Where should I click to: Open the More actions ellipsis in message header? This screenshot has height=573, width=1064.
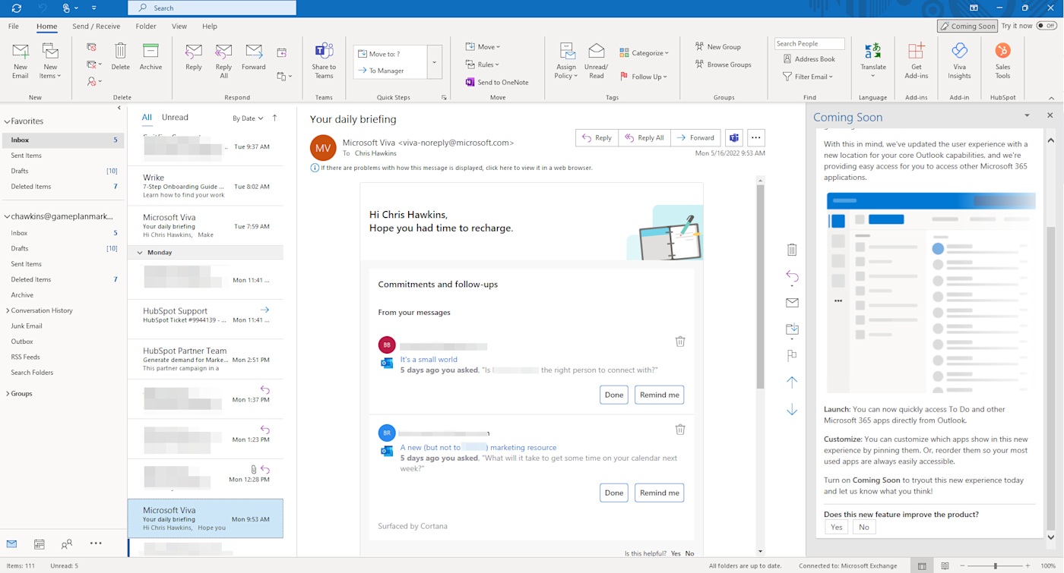pyautogui.click(x=755, y=138)
